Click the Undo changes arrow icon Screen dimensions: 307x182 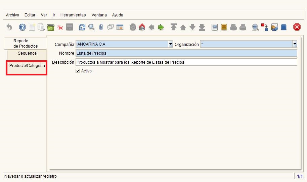(9, 27)
